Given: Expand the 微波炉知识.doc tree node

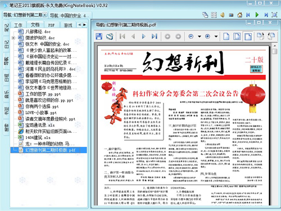Looking at the screenshot, I should (x=13, y=38).
